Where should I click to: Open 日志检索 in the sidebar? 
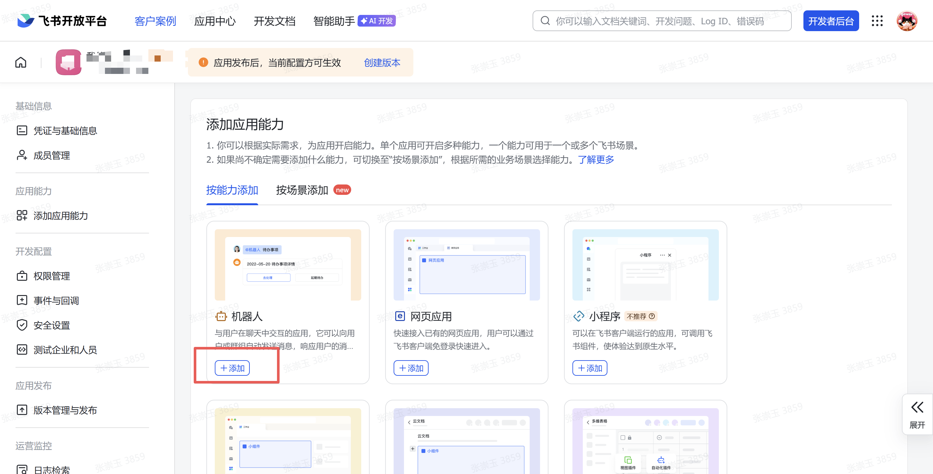point(52,470)
